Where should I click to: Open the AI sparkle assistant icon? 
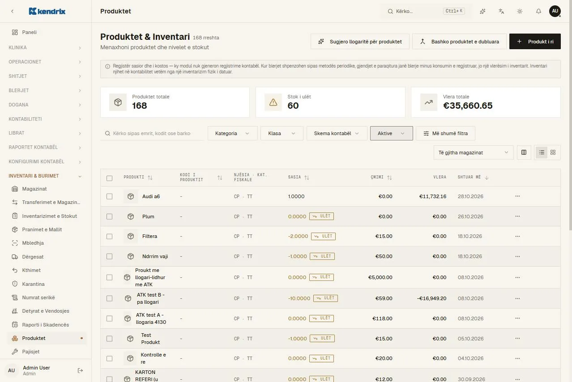482,11
